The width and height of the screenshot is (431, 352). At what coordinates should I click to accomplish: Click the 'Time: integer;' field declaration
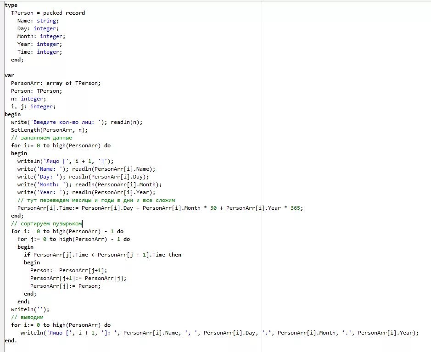click(39, 52)
